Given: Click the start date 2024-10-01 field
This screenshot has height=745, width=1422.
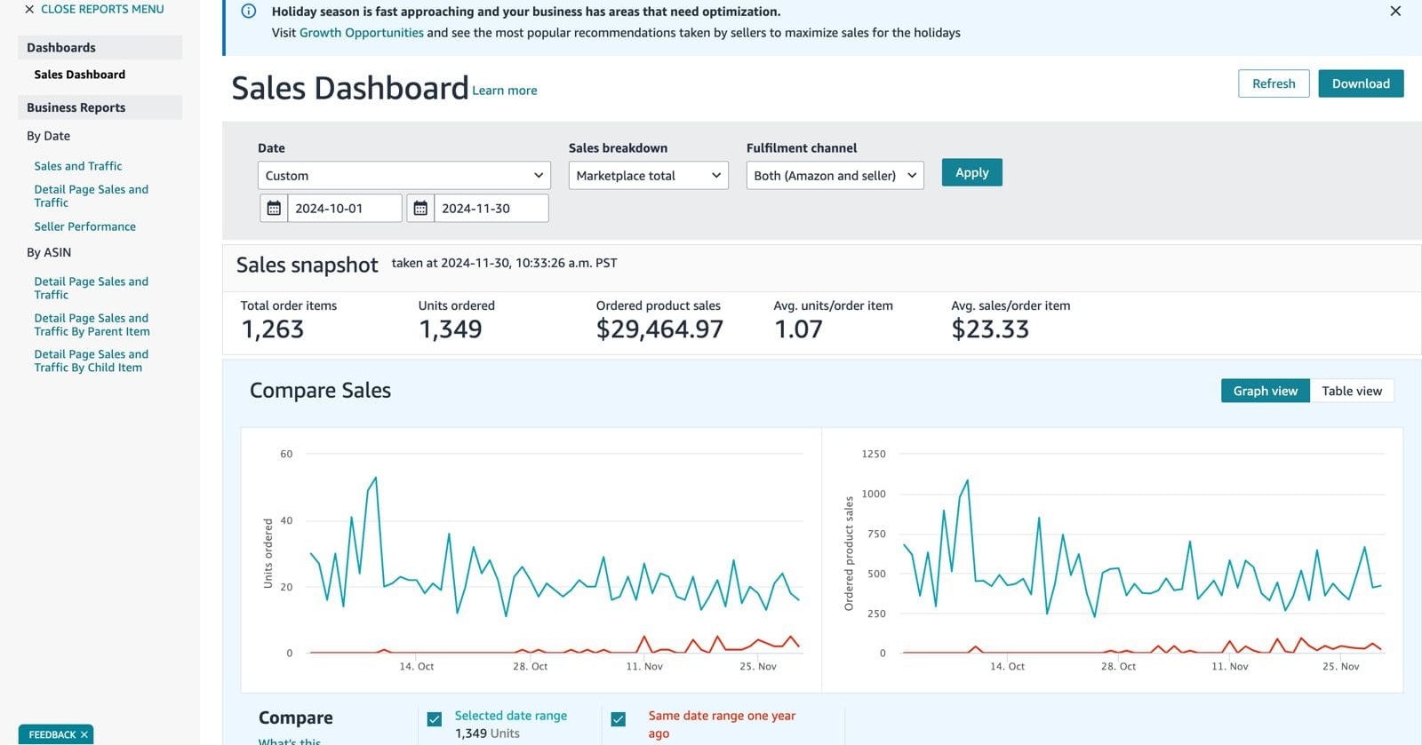Looking at the screenshot, I should pos(344,209).
